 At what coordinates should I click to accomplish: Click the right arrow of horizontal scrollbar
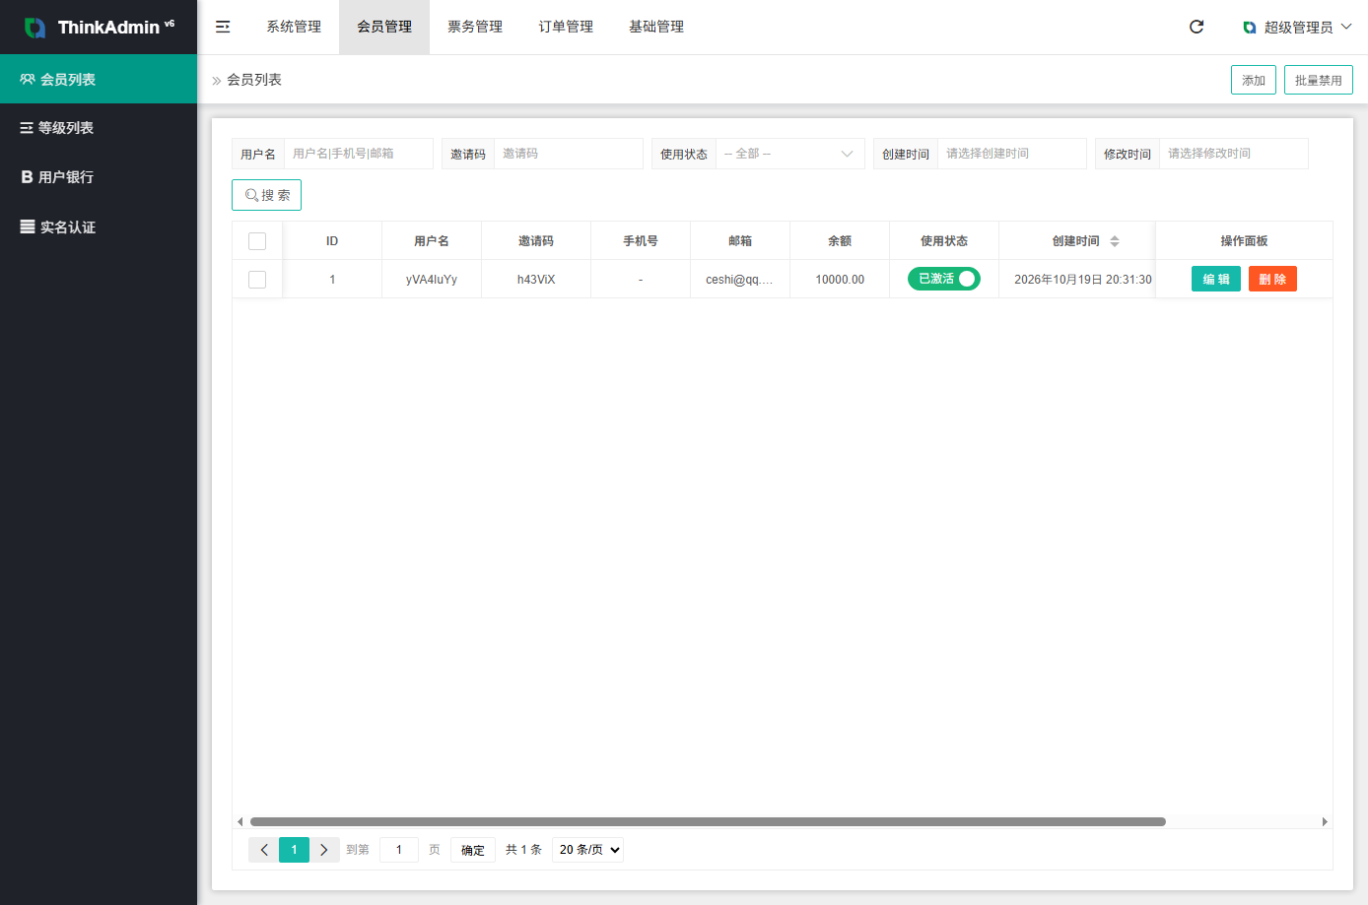(x=1325, y=821)
